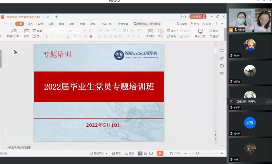Expand the quick access toolbar dropdown

[x=11, y=24]
